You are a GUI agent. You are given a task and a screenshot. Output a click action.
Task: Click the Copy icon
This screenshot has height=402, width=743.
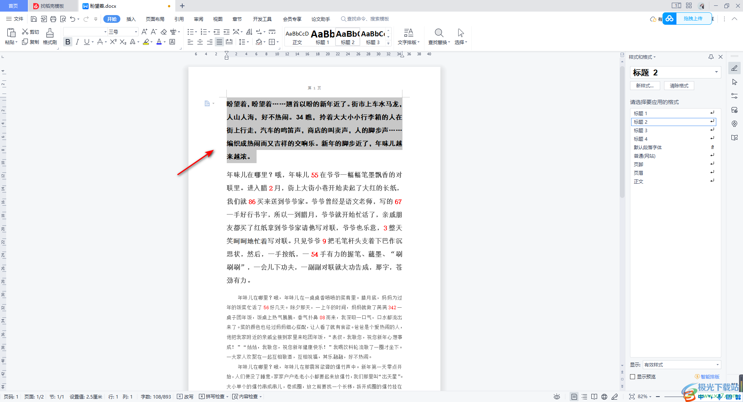pyautogui.click(x=25, y=42)
